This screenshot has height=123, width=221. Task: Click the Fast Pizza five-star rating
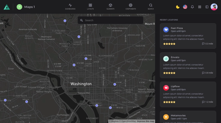(169, 44)
